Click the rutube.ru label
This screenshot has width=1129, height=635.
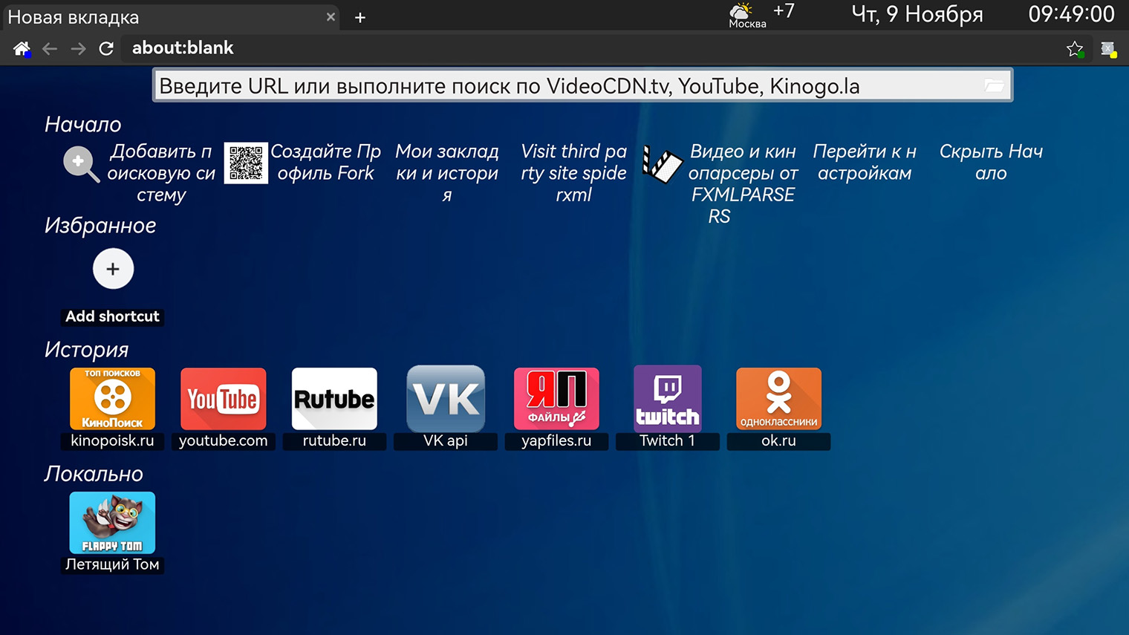[x=334, y=440]
